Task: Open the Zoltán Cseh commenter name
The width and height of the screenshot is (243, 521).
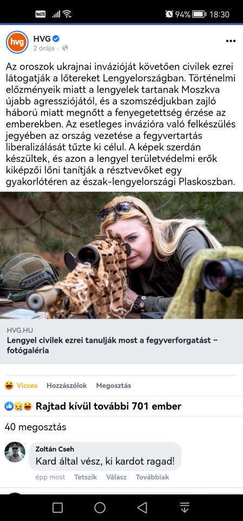Action: pos(55,449)
